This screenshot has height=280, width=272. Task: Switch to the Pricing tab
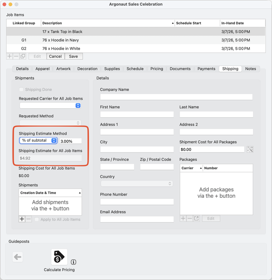pyautogui.click(x=156, y=69)
